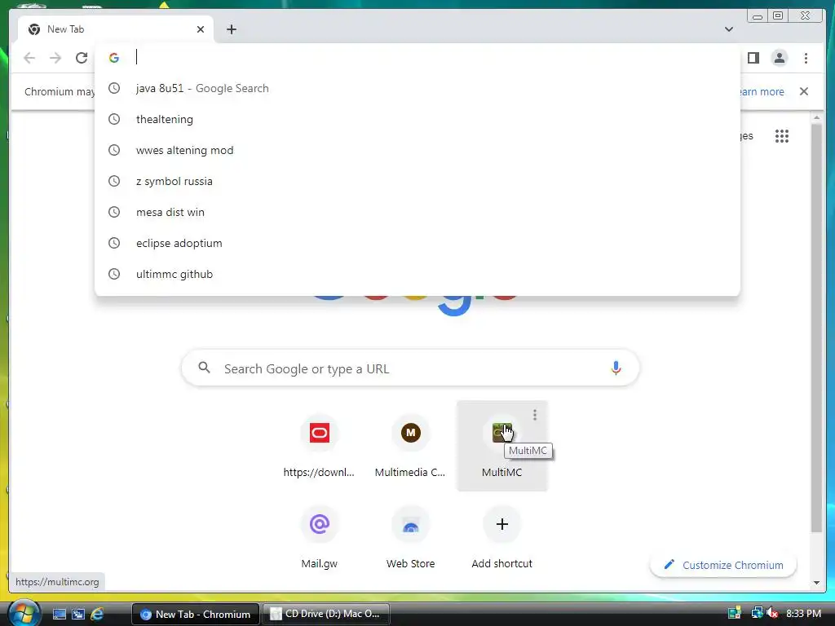Click Customize Chromium button
Image resolution: width=835 pixels, height=626 pixels.
723,565
